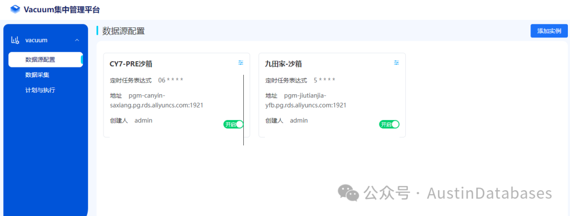Click the cron value 06 * * * *
The height and width of the screenshot is (216, 570).
[x=170, y=80]
